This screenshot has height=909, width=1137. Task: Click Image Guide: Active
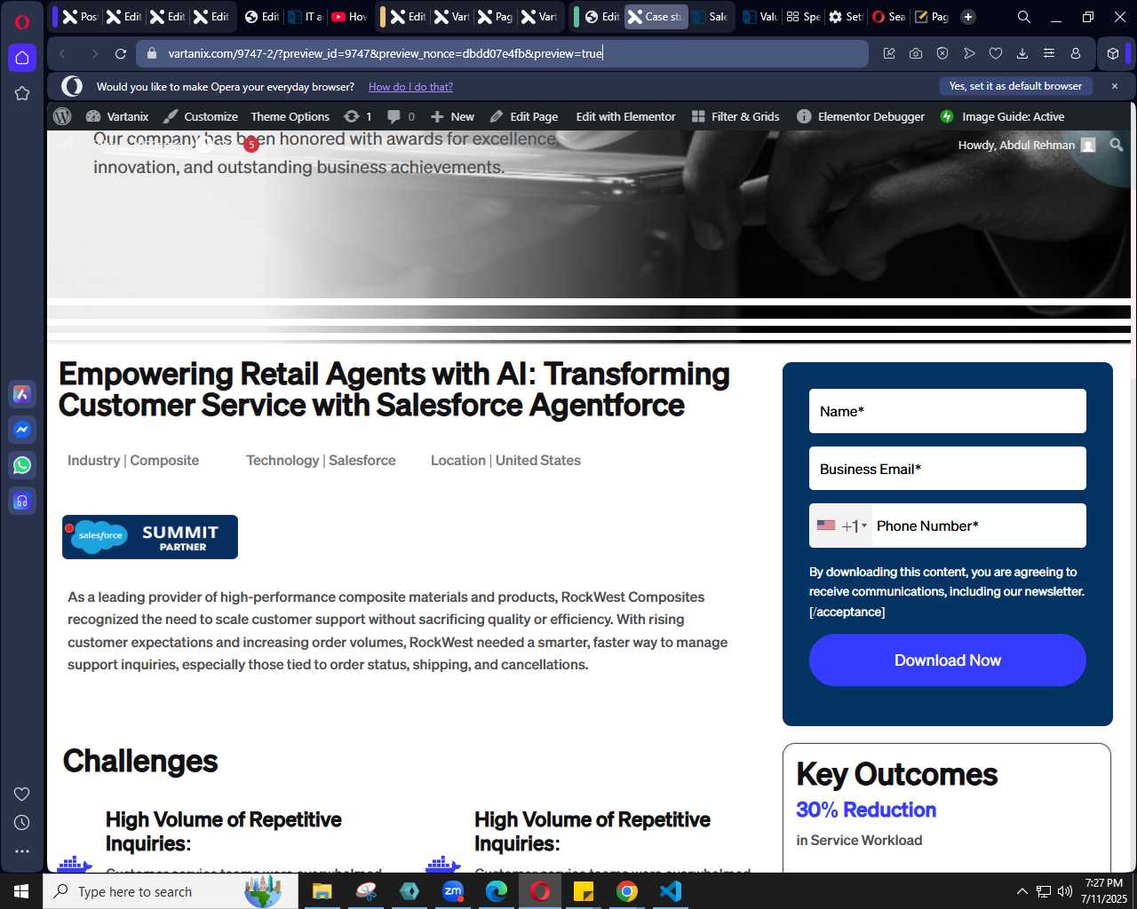pos(1002,116)
